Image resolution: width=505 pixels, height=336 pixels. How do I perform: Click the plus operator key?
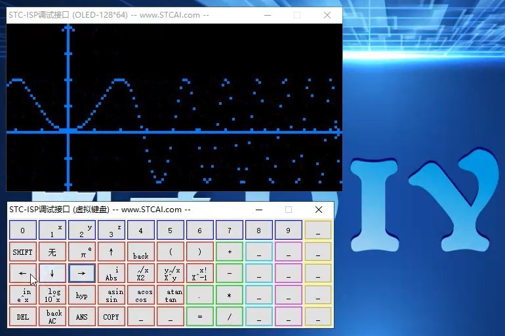click(x=230, y=252)
